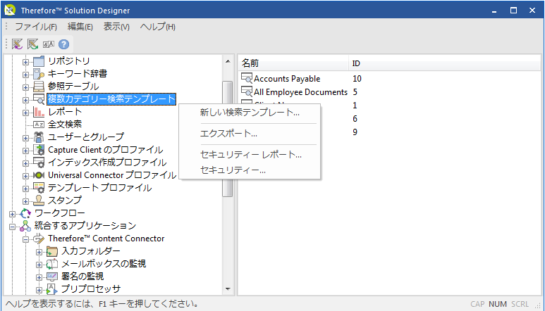
Task: Click the ワークフロー circular arrows icon
Action: pyautogui.click(x=26, y=213)
